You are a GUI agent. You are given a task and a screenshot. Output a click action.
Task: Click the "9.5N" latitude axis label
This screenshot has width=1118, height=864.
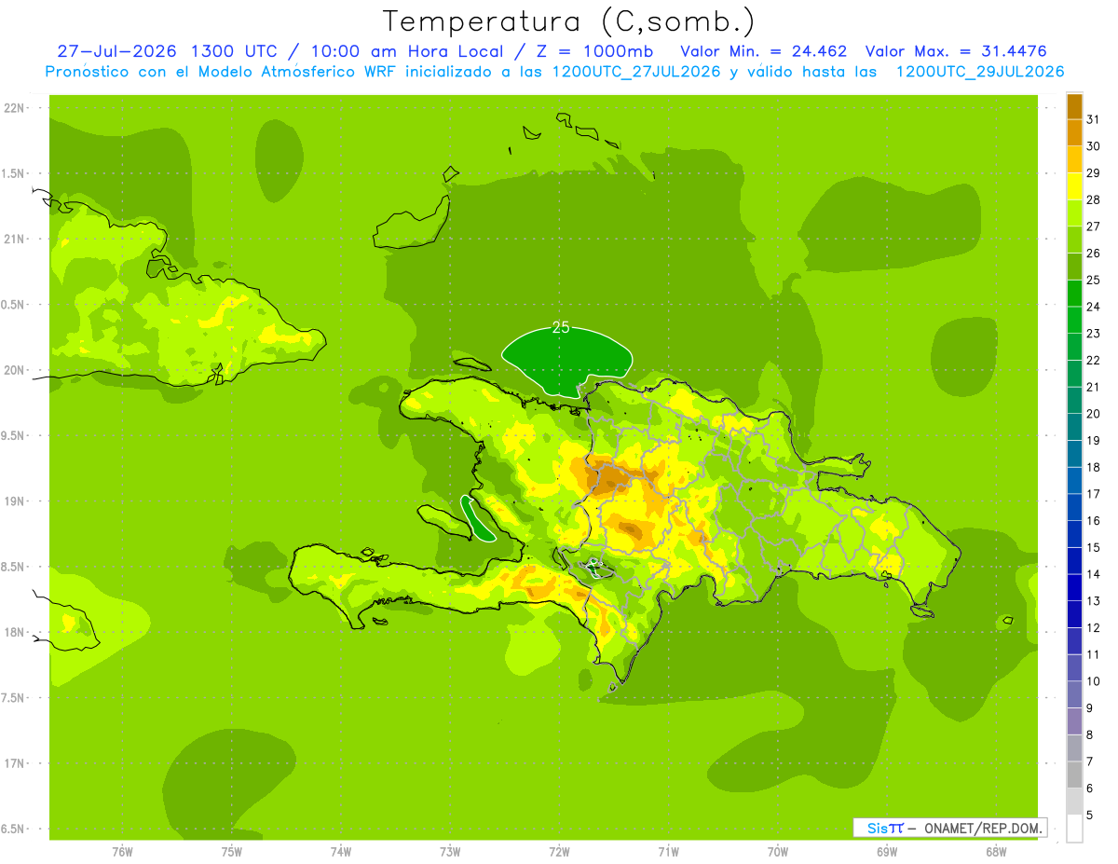click(13, 435)
